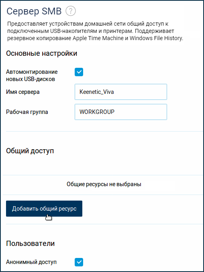The height and width of the screenshot is (272, 204).
Task: Click the Добавить общий ресурс button
Action: pos(44,209)
